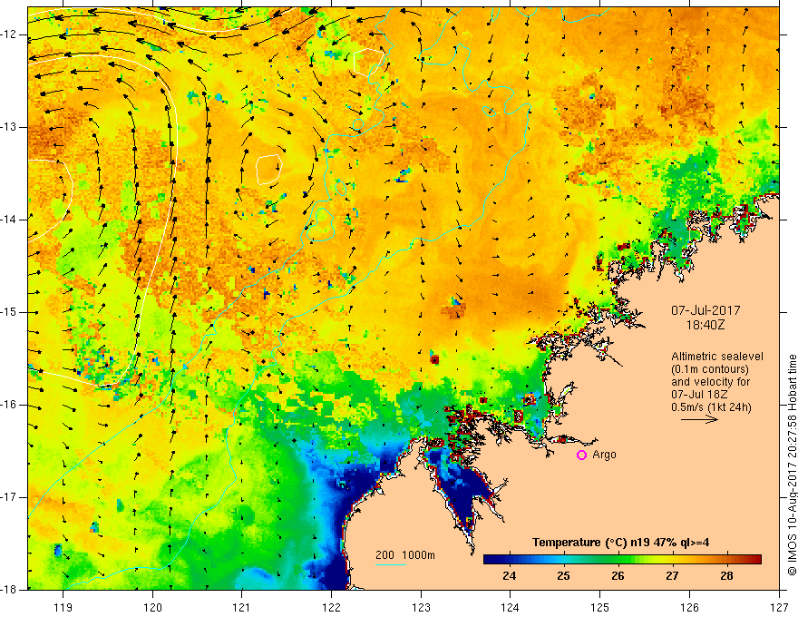Click the 126 longitude axis label

point(689,607)
